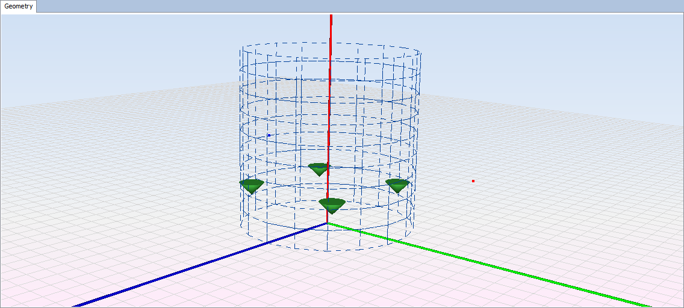
Task: Select the rear green cone behind red axis
Action: [318, 168]
